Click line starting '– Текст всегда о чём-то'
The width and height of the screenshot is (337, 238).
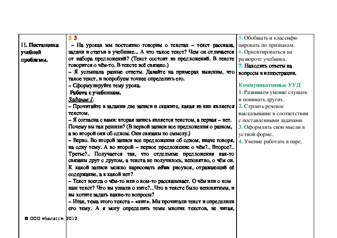(x=150, y=181)
